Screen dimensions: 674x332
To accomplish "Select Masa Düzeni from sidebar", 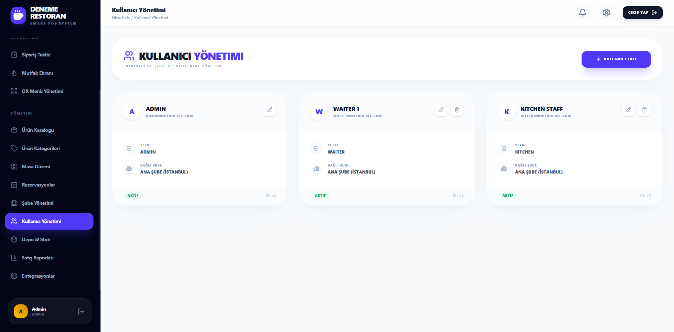I will click(x=35, y=167).
